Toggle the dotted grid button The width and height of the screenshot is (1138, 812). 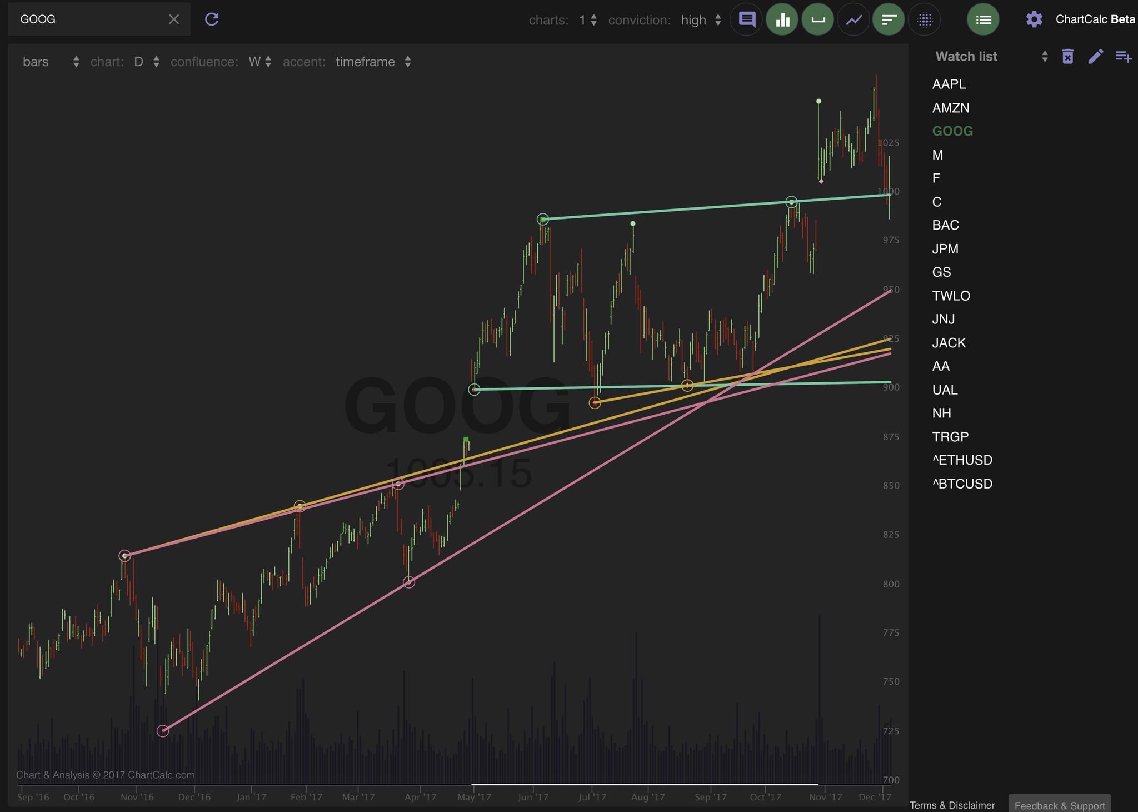click(925, 20)
